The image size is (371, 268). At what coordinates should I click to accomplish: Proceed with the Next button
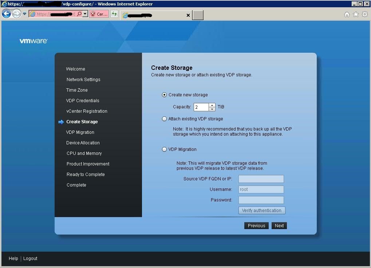[279, 226]
